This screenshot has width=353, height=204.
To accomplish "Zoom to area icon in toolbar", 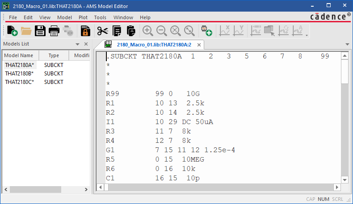I will (176, 31).
